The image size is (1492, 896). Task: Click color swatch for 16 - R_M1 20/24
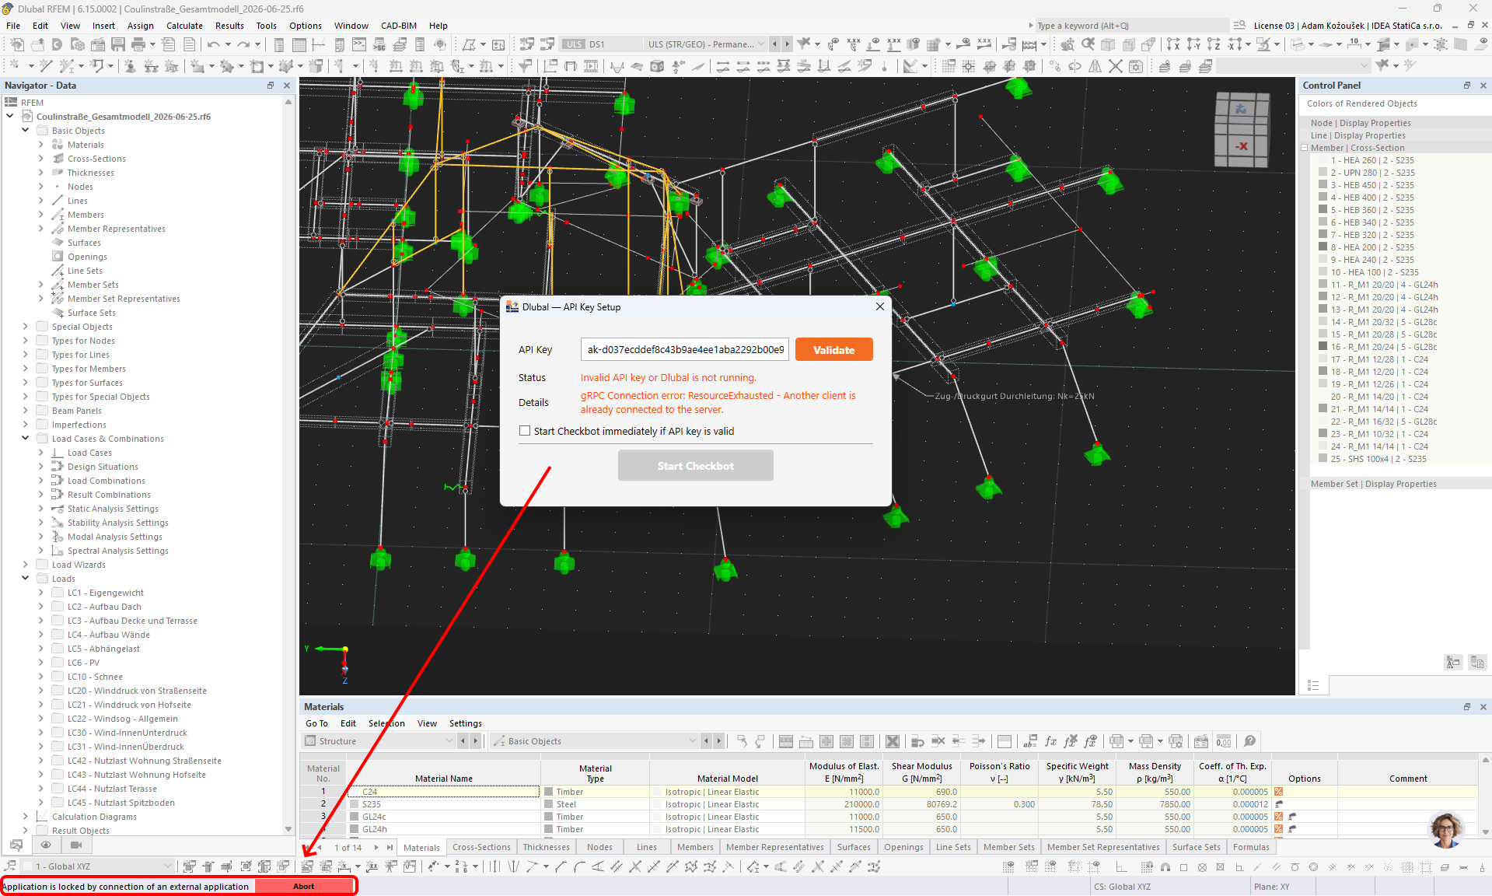click(x=1323, y=347)
